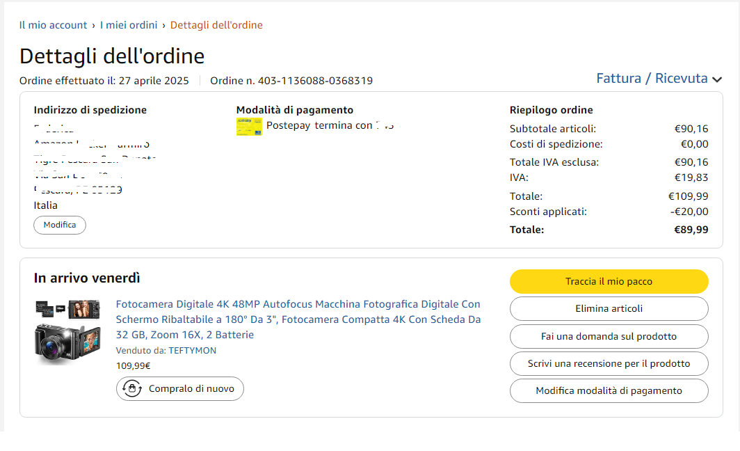Open the camera product thumbnail image
Viewport: 740px width, 451px height.
[x=67, y=332]
